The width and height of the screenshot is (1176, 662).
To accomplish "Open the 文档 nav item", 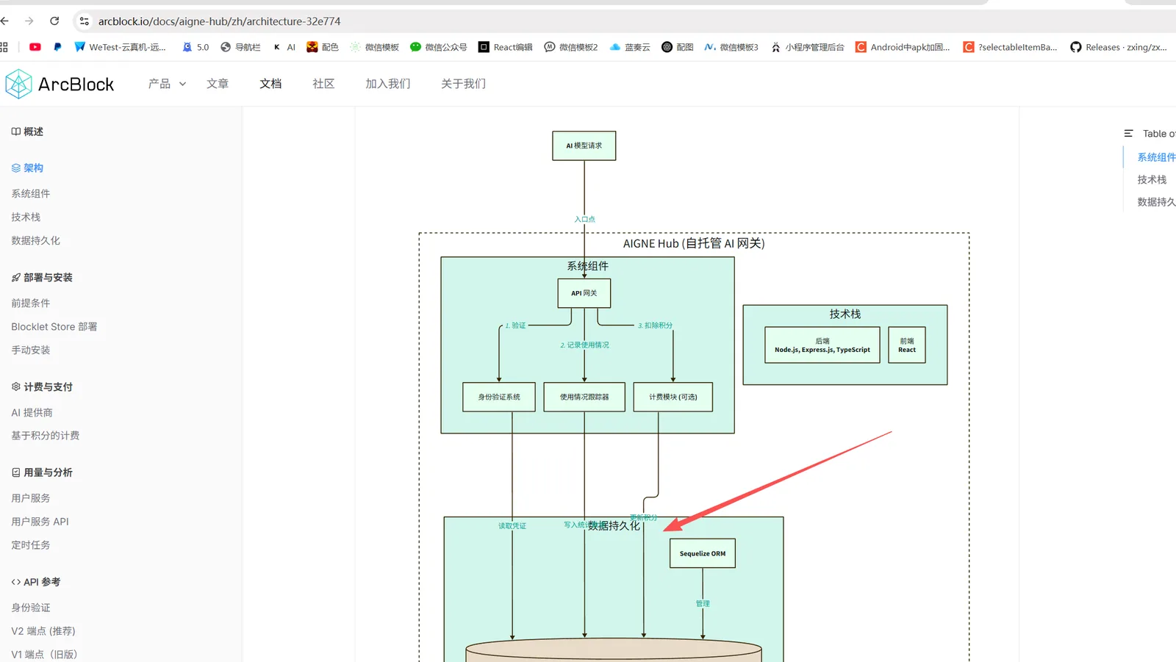I will (270, 84).
